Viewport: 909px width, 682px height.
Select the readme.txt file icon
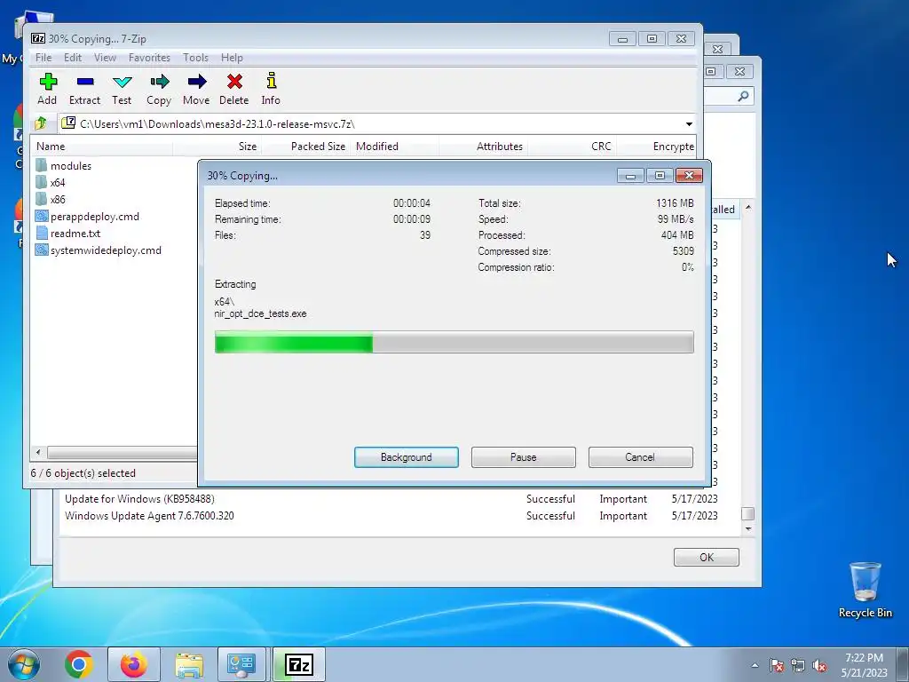[x=41, y=234]
